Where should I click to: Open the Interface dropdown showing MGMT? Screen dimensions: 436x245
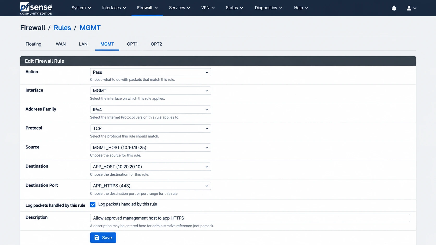(x=150, y=91)
